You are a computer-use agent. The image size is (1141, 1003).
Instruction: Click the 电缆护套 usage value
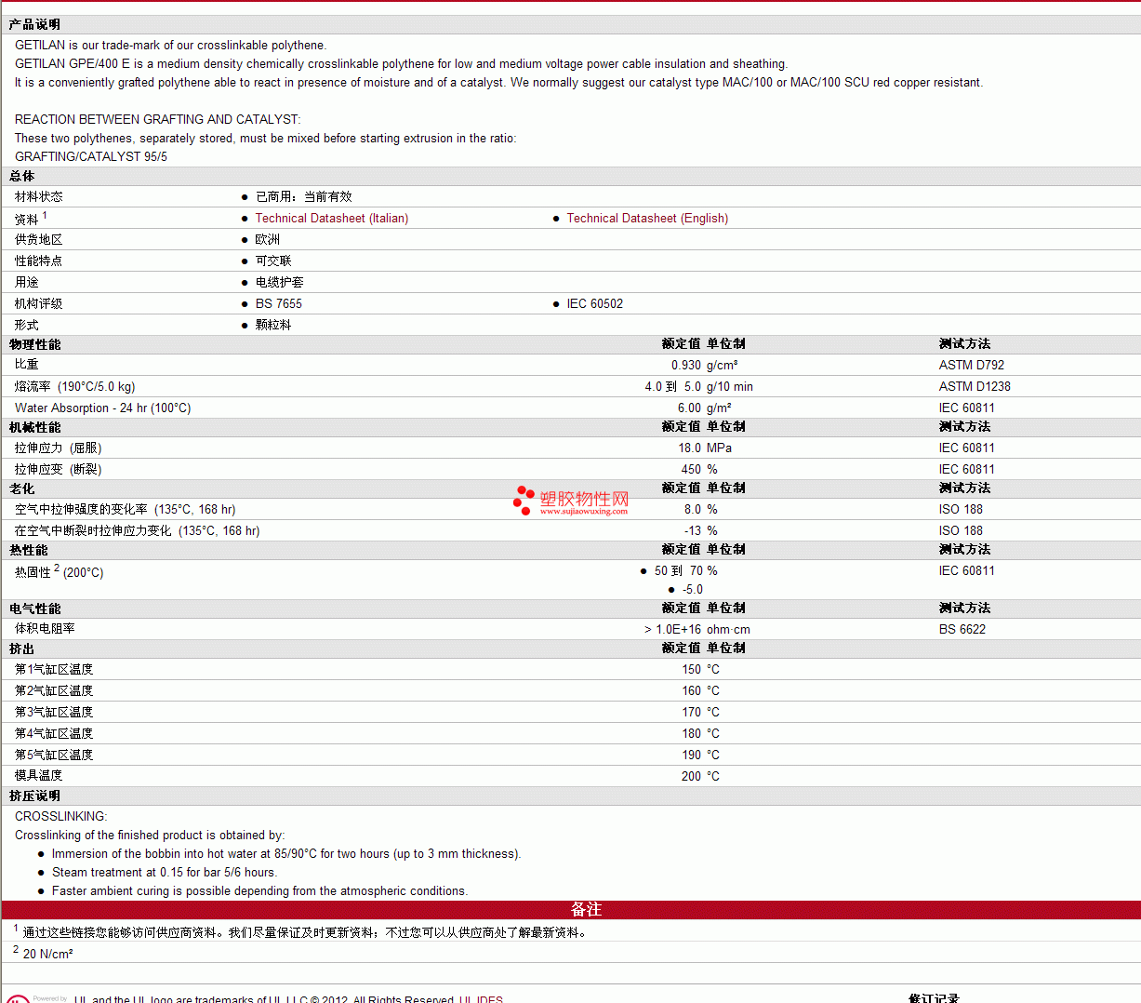tap(280, 283)
